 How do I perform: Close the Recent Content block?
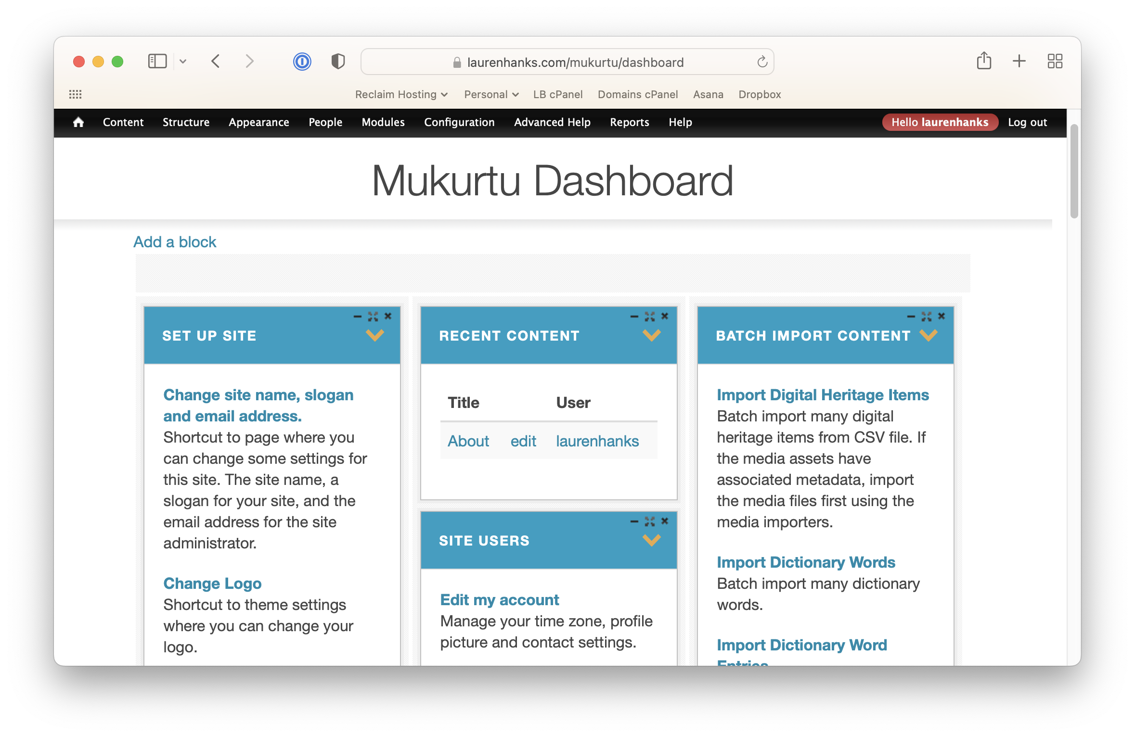point(665,316)
